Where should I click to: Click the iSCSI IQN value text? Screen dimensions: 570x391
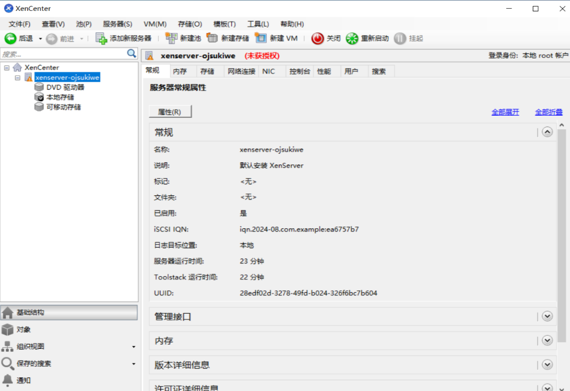click(299, 229)
